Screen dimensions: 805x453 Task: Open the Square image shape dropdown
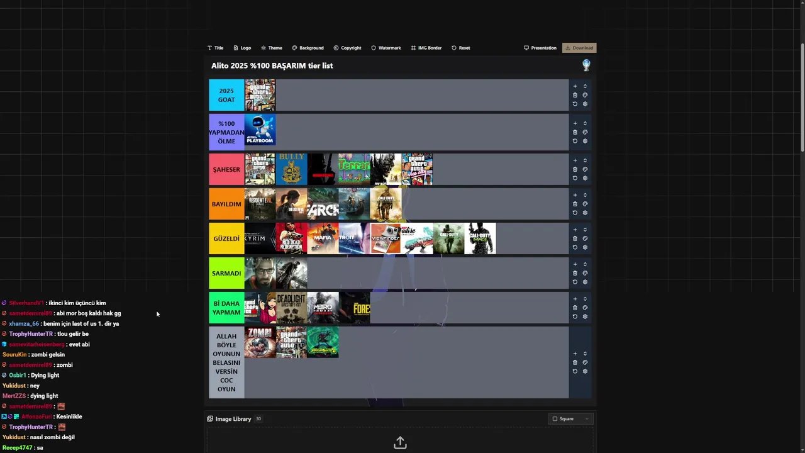(x=571, y=419)
